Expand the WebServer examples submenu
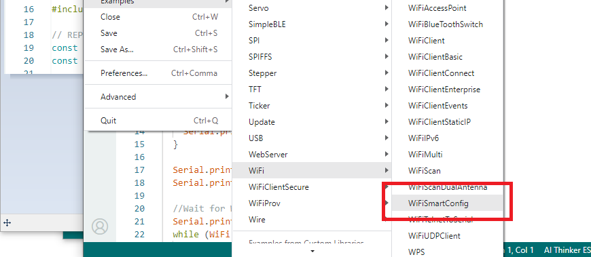This screenshot has height=257, width=591. pos(312,155)
